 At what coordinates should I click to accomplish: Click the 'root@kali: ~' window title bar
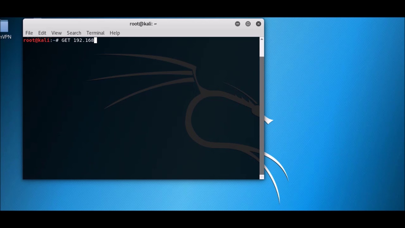tap(143, 24)
